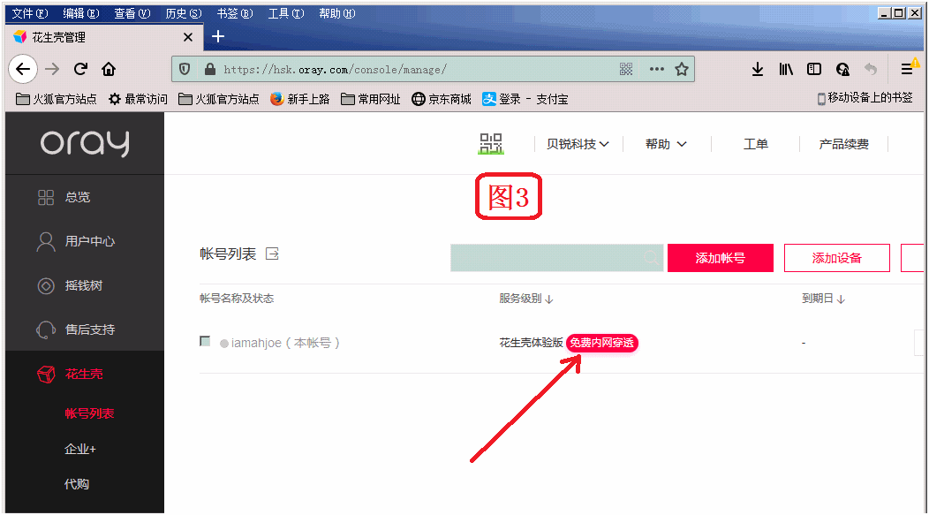The width and height of the screenshot is (929, 515).
Task: Open the 工具 menu
Action: [286, 13]
